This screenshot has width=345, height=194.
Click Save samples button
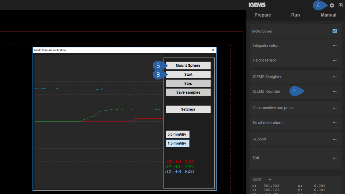coord(188,92)
